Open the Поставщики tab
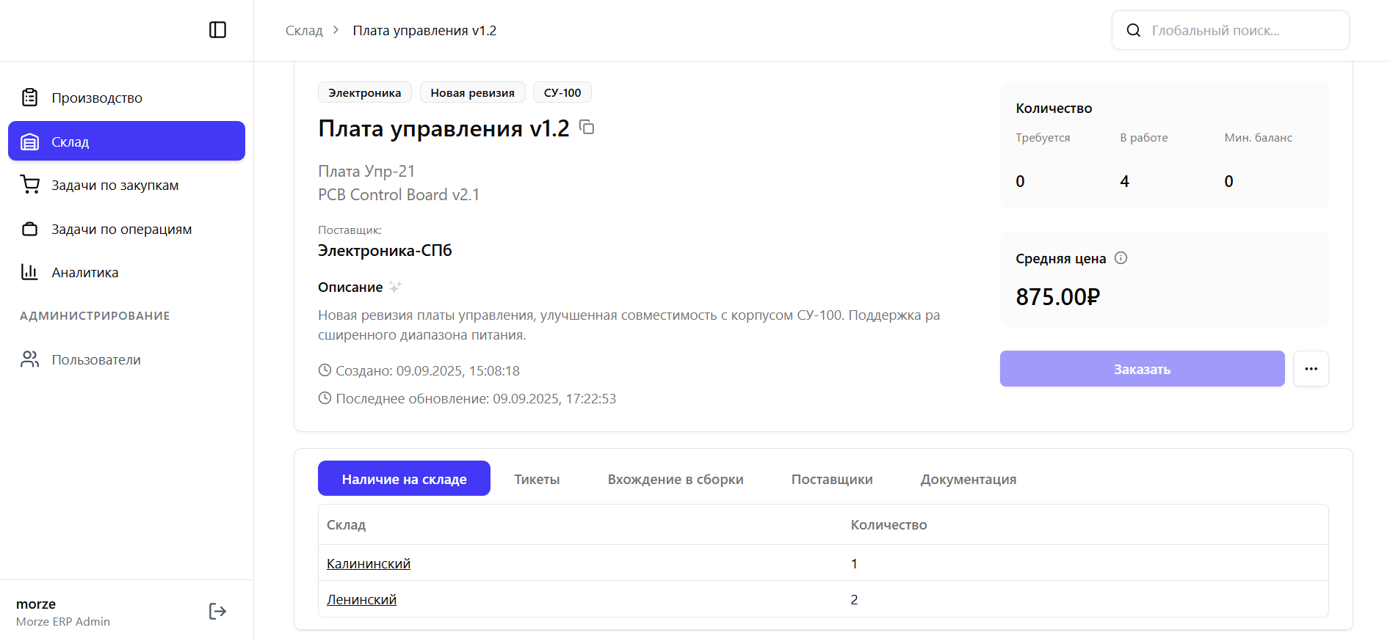 click(832, 480)
